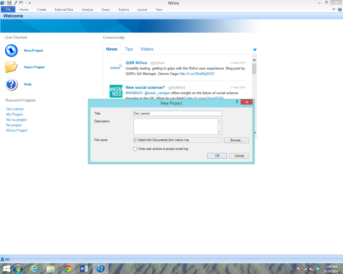Click the Open Project link
This screenshot has width=343, height=274.
tap(34, 67)
